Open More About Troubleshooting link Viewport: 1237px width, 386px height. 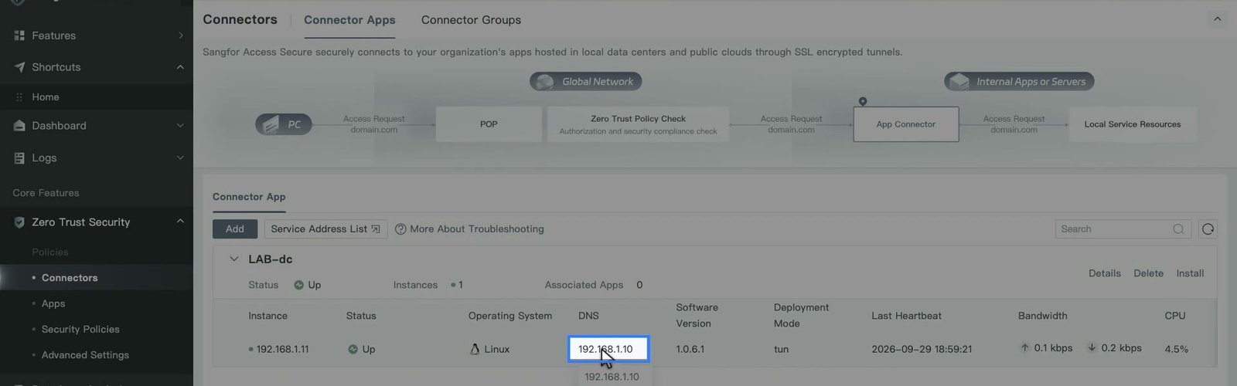coord(477,229)
